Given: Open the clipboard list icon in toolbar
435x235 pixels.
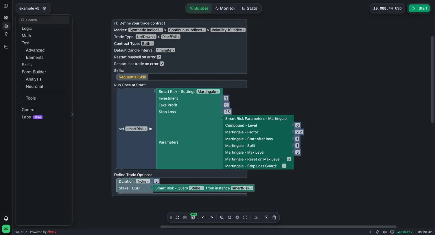Looking at the screenshot, I should click(x=274, y=218).
